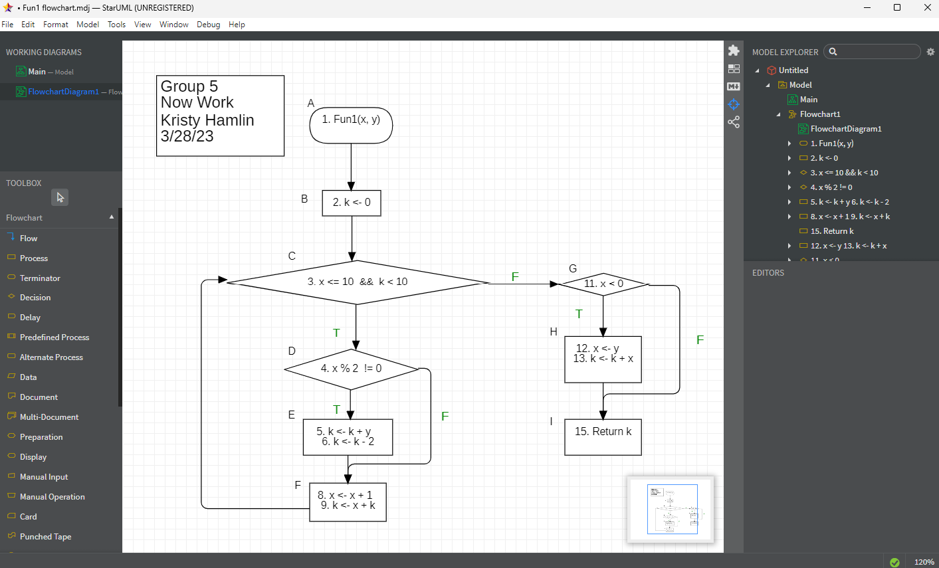Select the Process tool icon
The image size is (939, 568).
[11, 257]
